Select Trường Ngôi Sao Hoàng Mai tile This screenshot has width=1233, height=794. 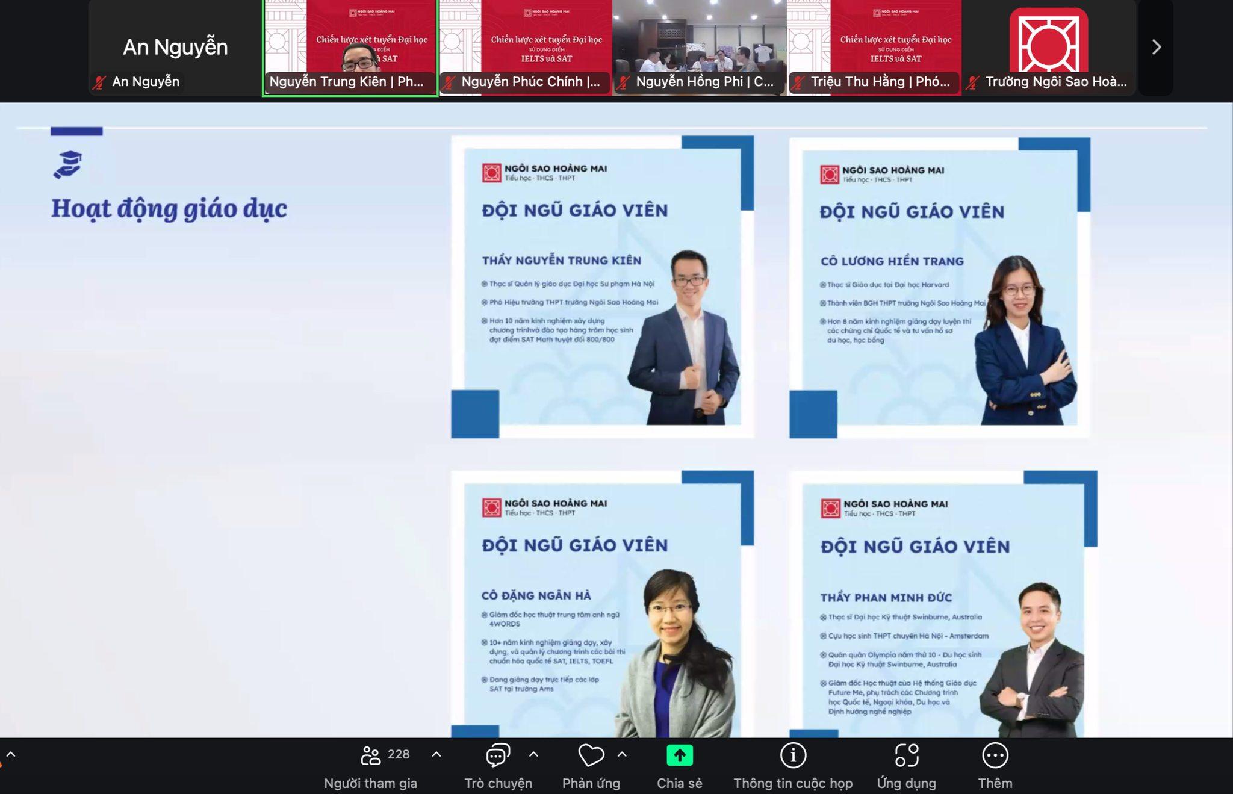[1049, 48]
